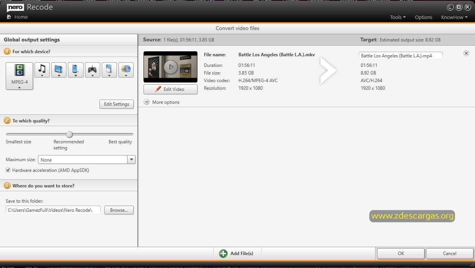Click the 'To which quality?' step header

pos(31,121)
